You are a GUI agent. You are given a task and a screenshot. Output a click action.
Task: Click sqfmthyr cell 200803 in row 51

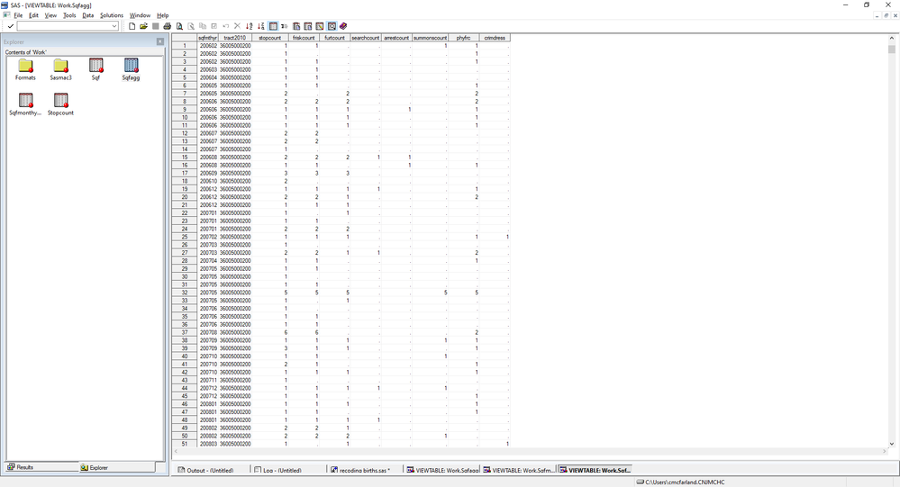(208, 444)
